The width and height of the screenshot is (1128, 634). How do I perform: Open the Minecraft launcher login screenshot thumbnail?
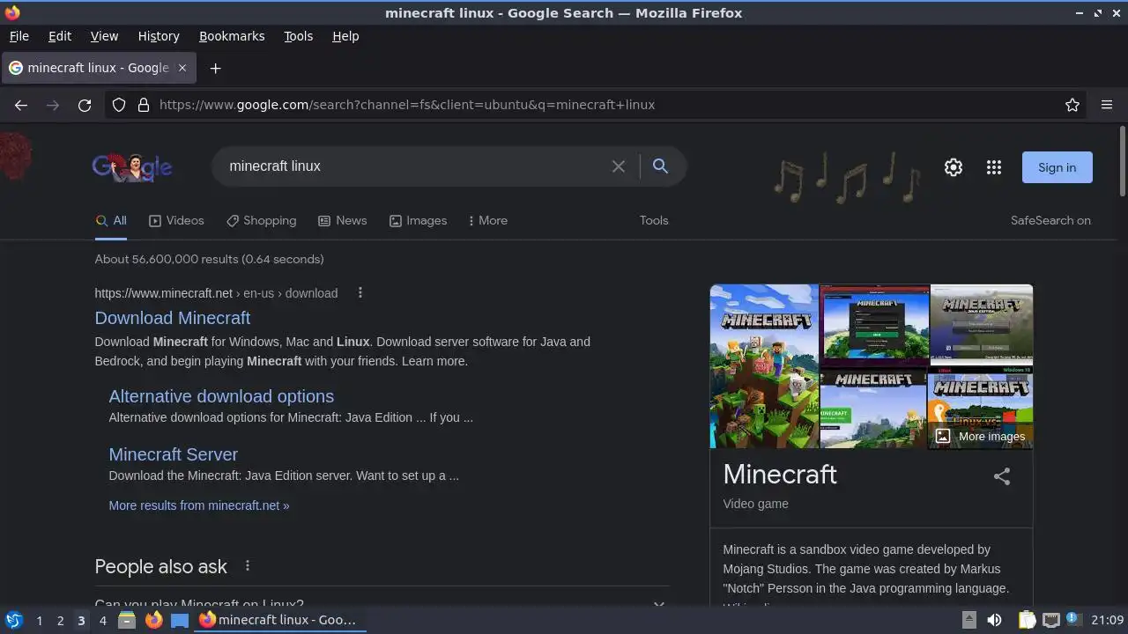point(874,325)
